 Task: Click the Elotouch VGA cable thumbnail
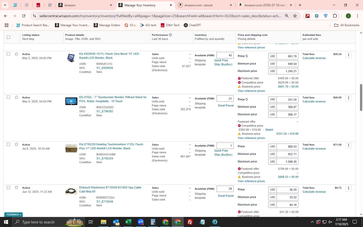tap(71, 191)
